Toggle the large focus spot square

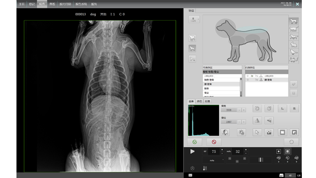tap(287, 151)
